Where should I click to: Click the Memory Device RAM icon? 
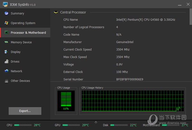(x=6, y=42)
